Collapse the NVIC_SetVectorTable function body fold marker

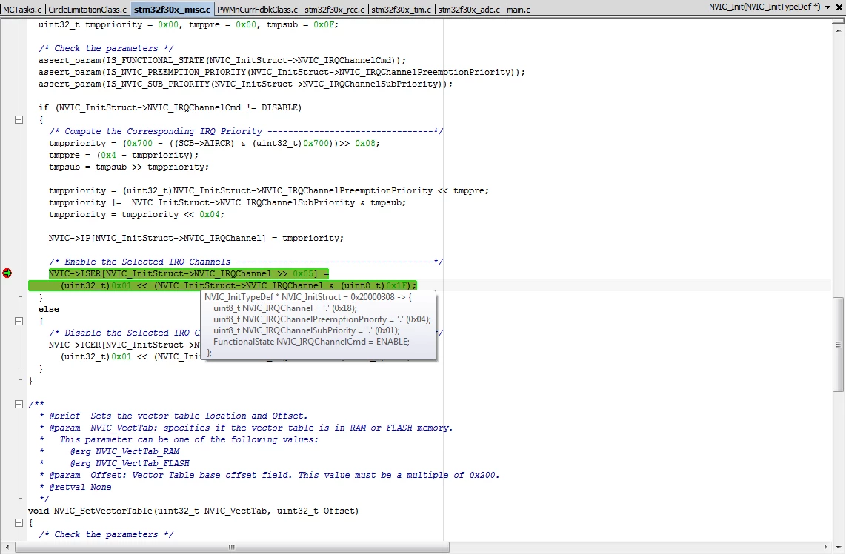[19, 522]
